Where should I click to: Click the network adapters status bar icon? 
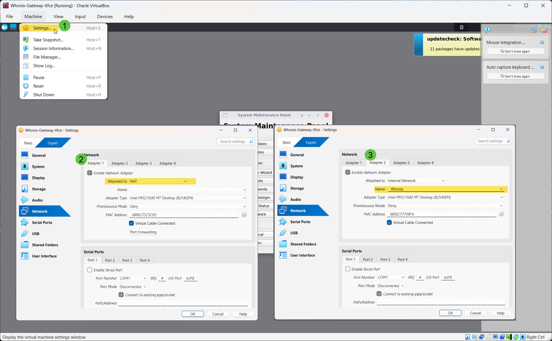coord(482,337)
